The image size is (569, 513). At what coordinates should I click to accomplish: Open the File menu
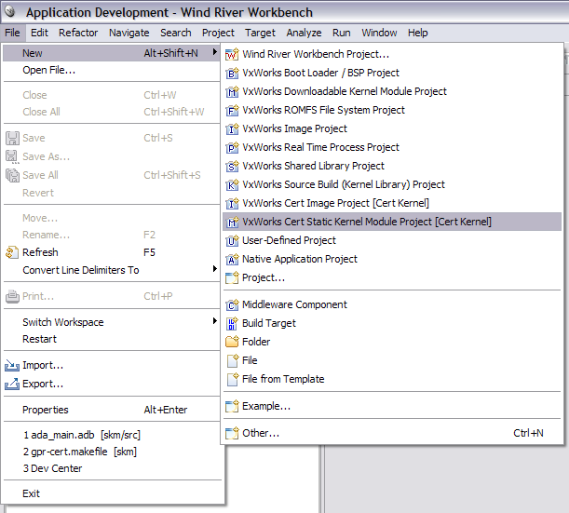[12, 33]
